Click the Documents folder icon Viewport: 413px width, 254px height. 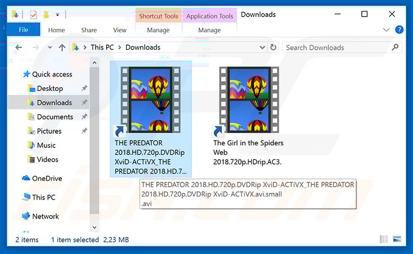pos(31,117)
